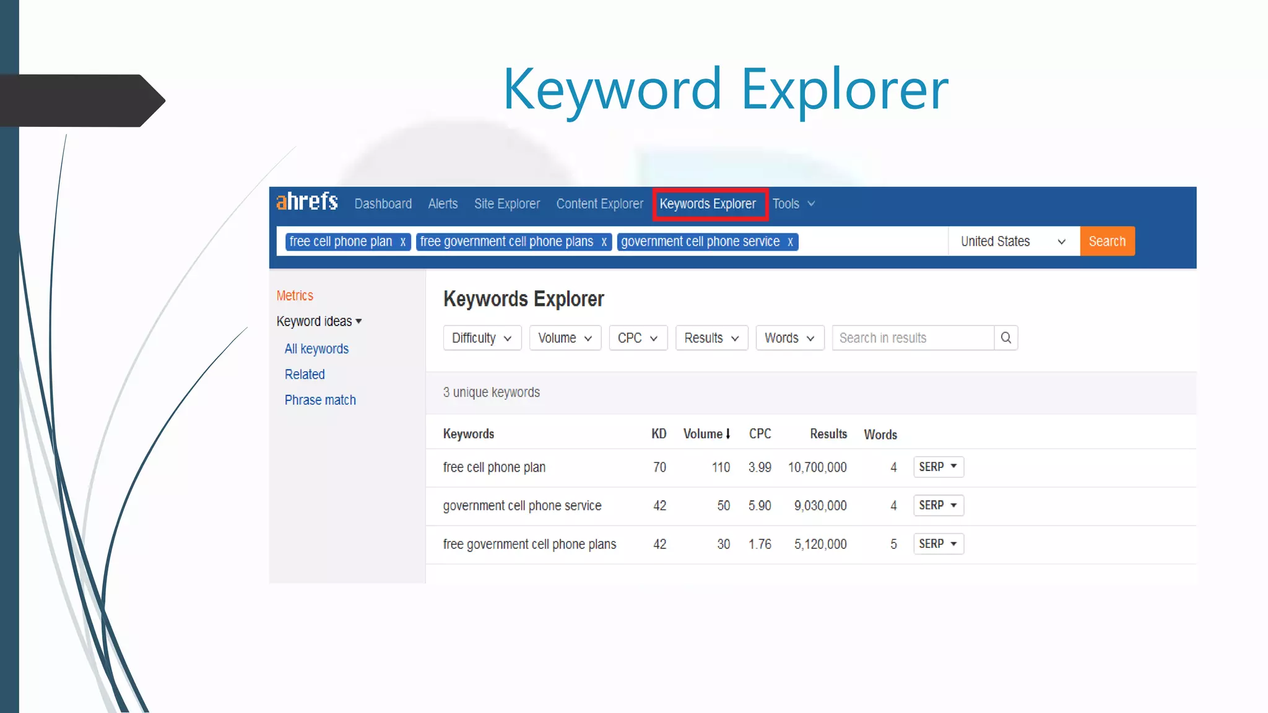
Task: Collapse the Keyword ideas section
Action: pos(319,321)
